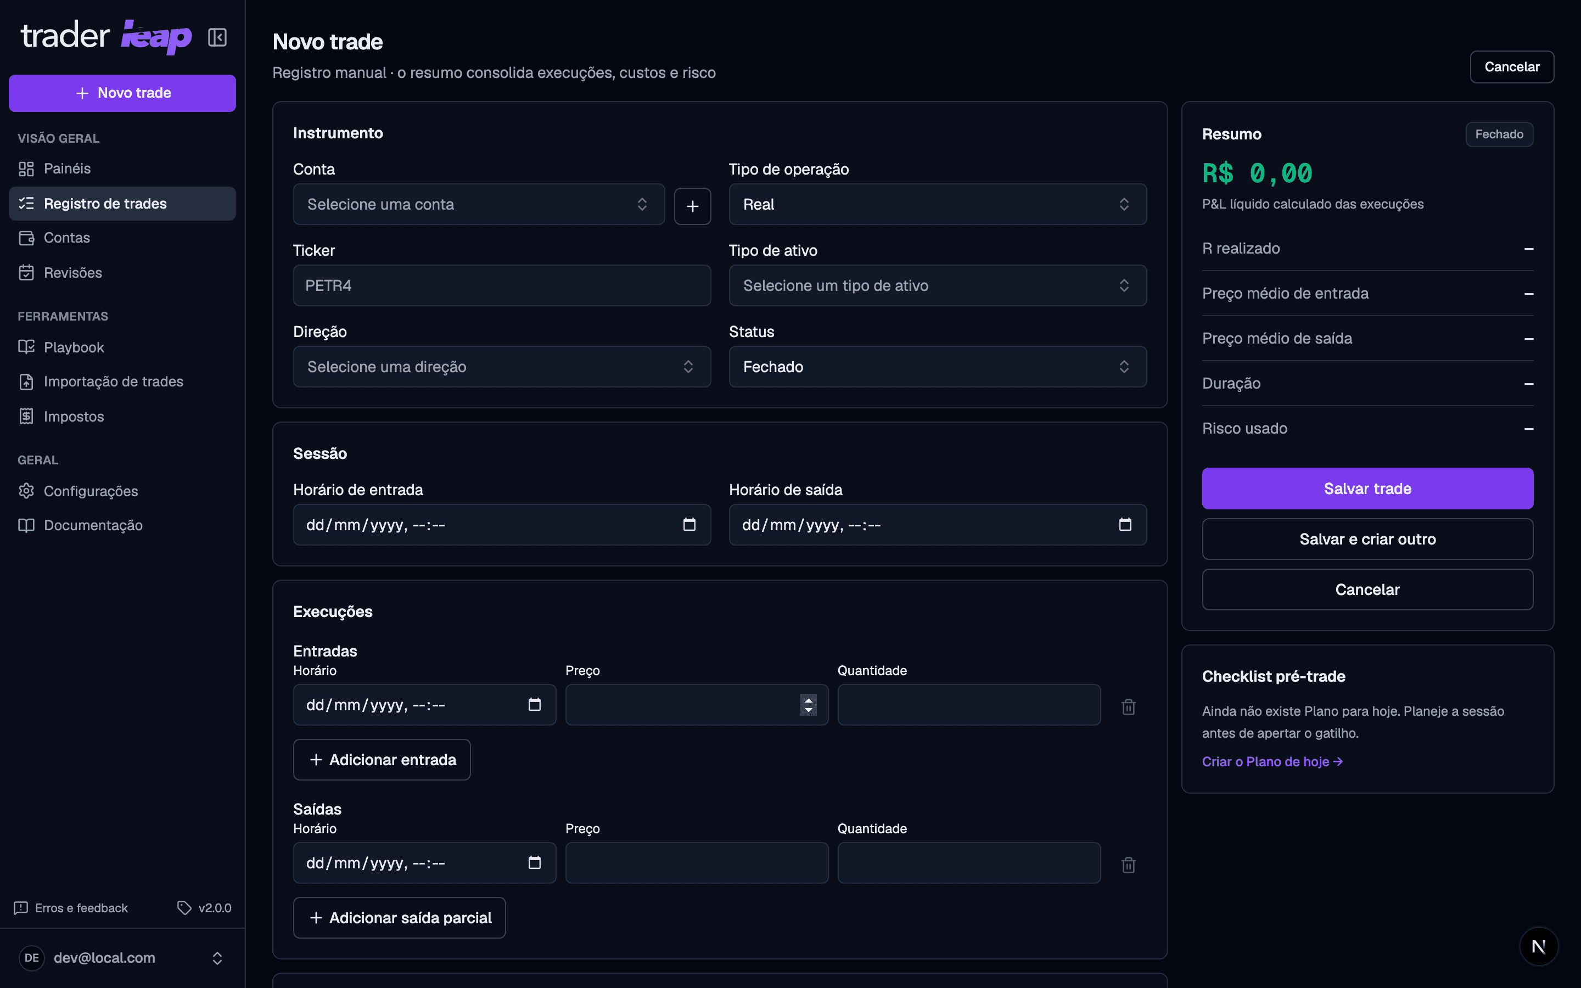Click the purple Novo trade button
Screen dimensions: 1581x988
tap(122, 93)
